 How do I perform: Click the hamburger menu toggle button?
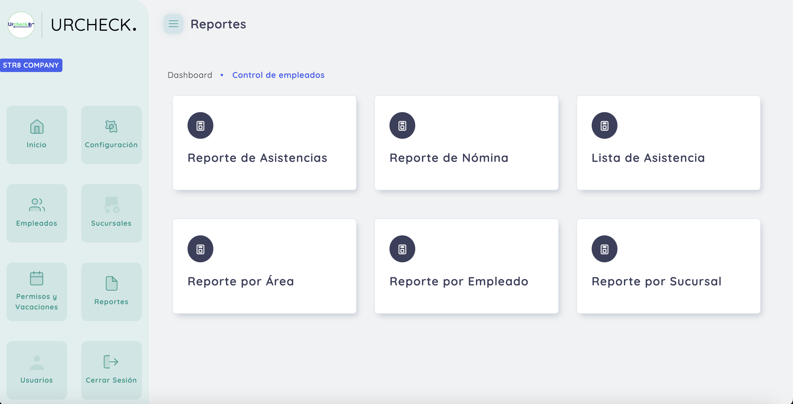tap(173, 24)
